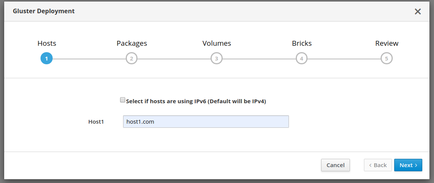This screenshot has height=183, width=434.
Task: Click the Host1 field label
Action: point(96,122)
